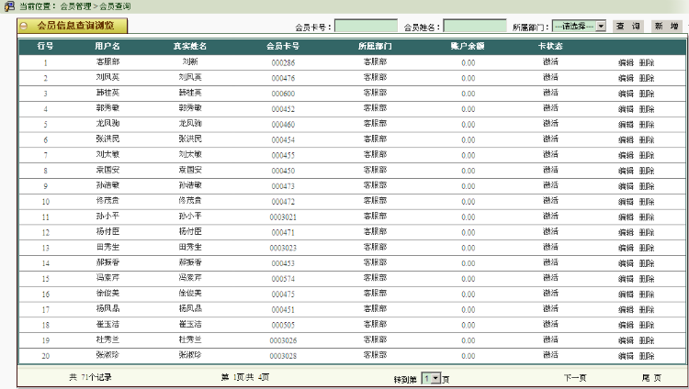The image size is (689, 389).
Task: Delete the member with card 000476
Action: (x=647, y=78)
